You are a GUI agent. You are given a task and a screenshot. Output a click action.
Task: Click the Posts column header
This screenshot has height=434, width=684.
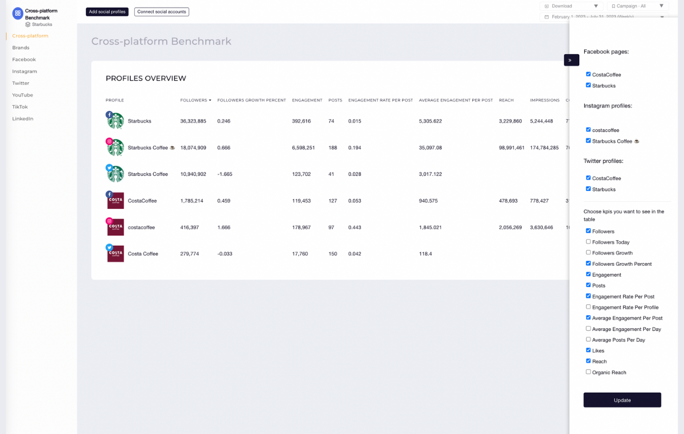click(335, 100)
